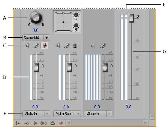
Task: Open the Piste Sub 1 output assignment dropdown
Action: point(67,114)
